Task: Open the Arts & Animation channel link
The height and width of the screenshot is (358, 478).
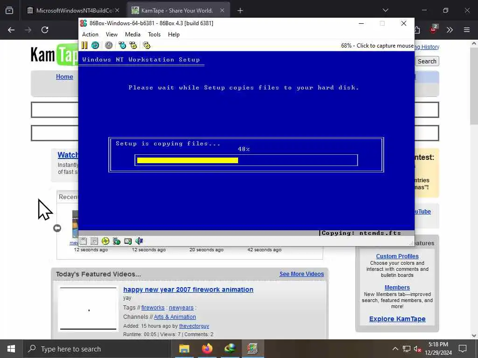Action: coord(175,317)
